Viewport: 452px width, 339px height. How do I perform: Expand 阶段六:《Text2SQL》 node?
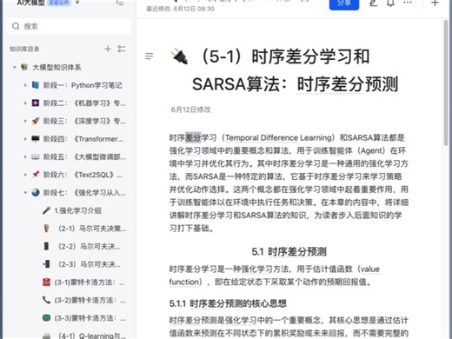(25, 175)
